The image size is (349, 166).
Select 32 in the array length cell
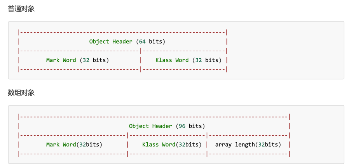[x=261, y=145]
